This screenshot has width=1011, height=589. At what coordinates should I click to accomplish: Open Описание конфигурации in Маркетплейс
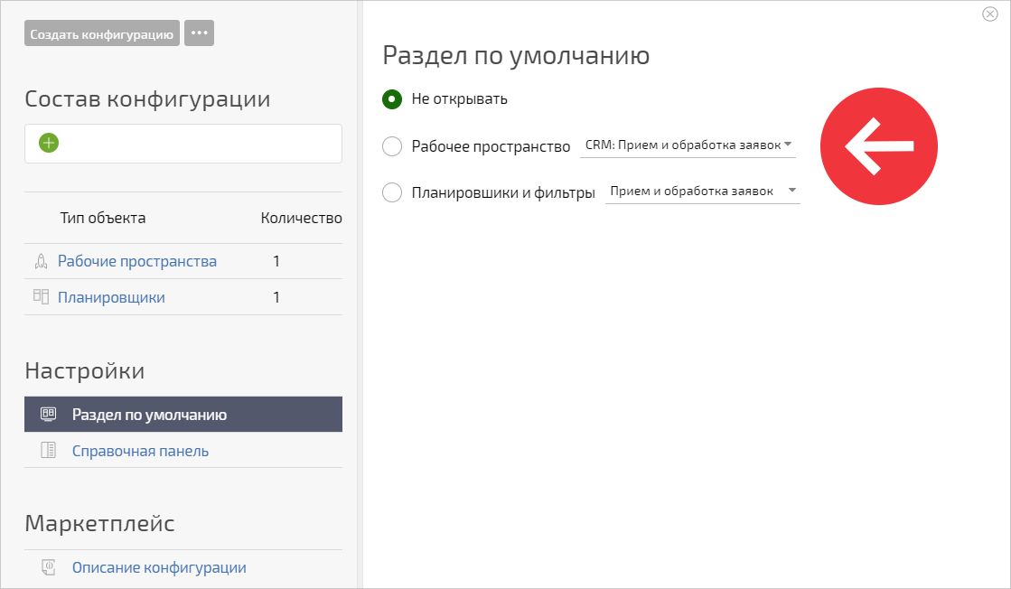(x=159, y=567)
